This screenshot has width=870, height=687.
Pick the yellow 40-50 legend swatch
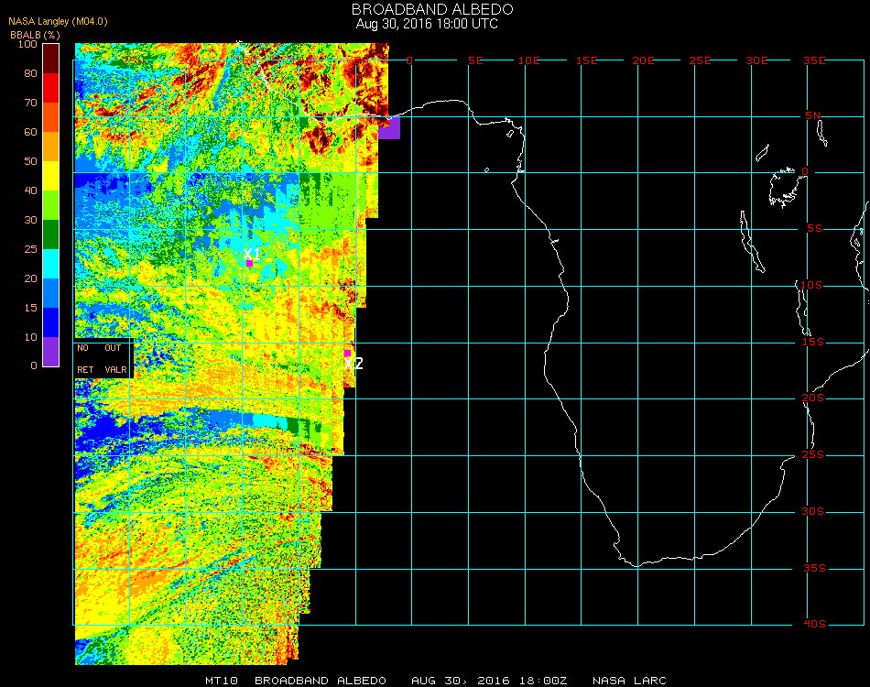51,176
